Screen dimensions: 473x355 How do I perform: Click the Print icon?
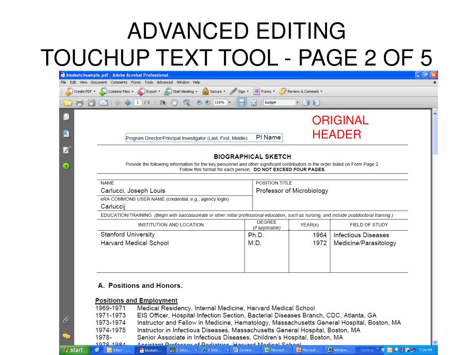pos(79,103)
